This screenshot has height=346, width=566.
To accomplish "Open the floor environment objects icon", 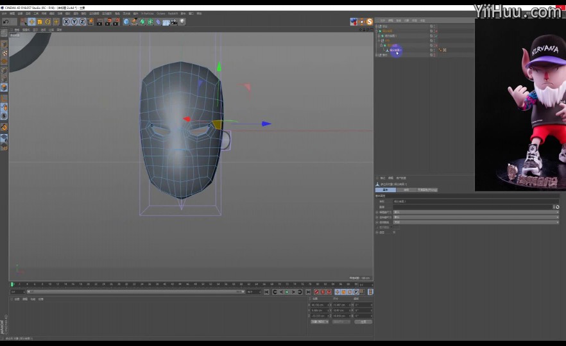I will pos(166,22).
